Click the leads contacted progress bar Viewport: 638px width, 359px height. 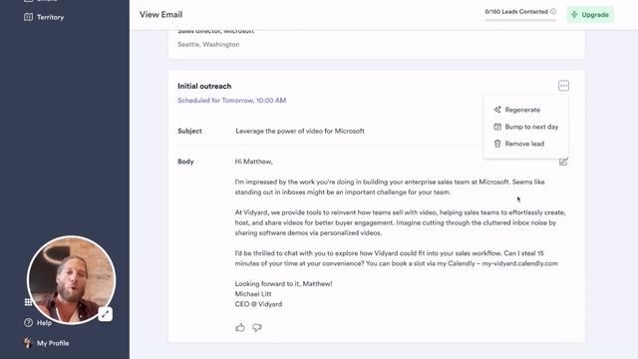click(x=520, y=20)
